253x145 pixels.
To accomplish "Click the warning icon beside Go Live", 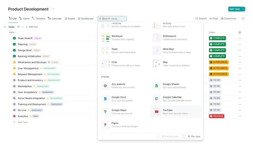I will click(x=29, y=110).
